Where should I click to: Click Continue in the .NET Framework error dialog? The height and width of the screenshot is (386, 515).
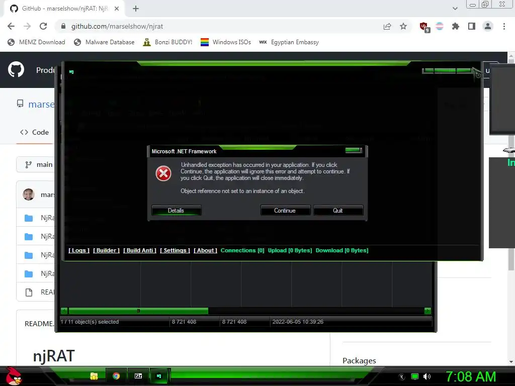tap(285, 211)
